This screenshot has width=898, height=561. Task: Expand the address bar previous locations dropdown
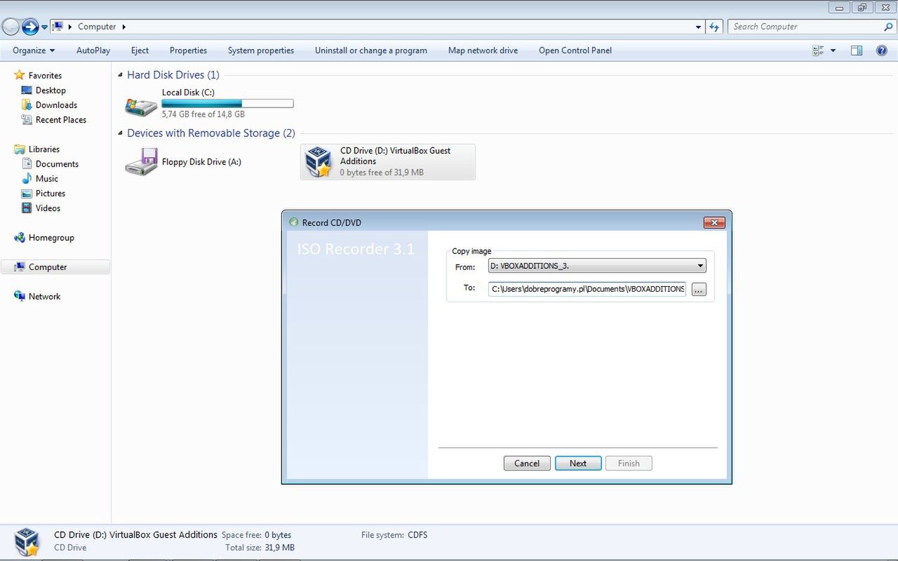point(698,27)
